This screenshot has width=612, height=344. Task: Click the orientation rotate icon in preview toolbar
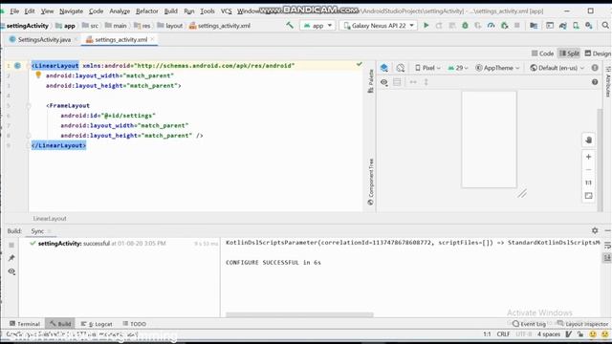400,68
